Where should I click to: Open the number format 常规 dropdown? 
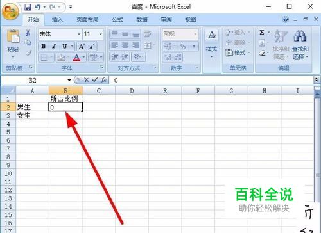[x=195, y=34]
